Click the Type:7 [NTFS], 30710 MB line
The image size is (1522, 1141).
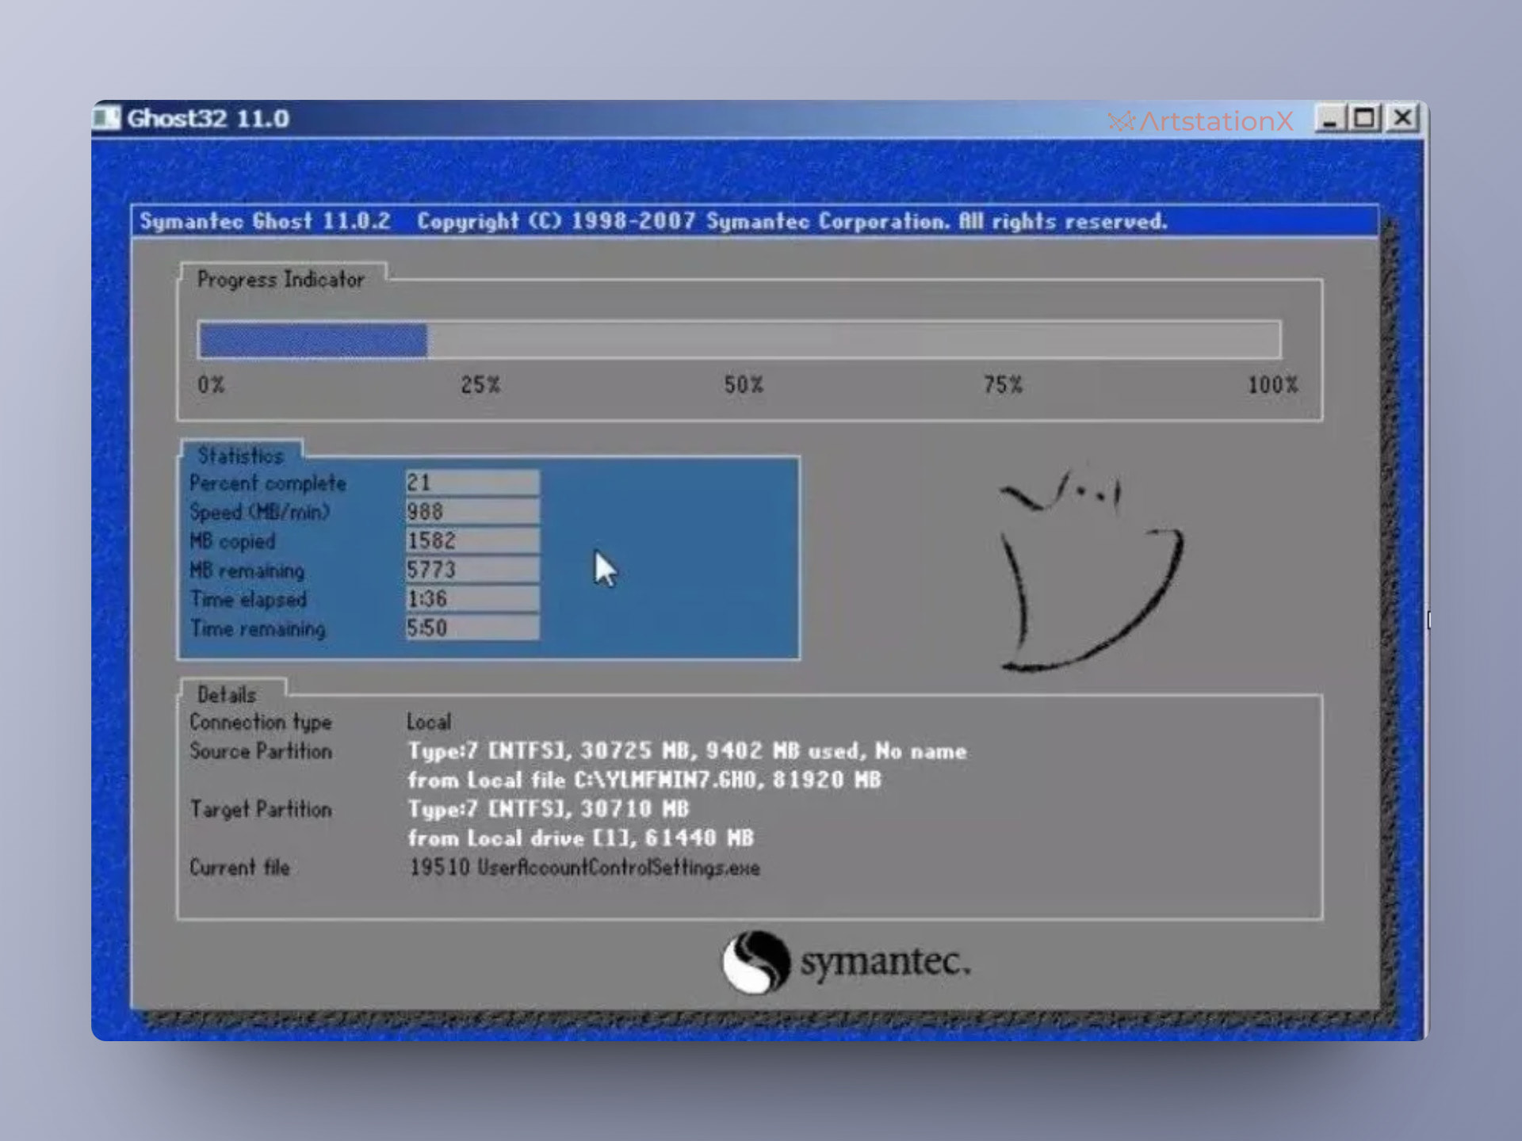tap(549, 809)
